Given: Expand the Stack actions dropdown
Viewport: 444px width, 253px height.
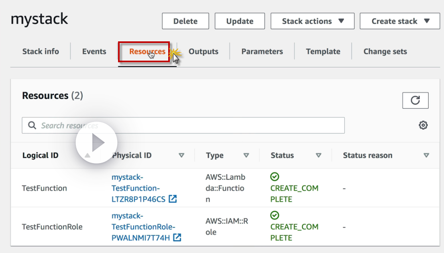Looking at the screenshot, I should click(312, 21).
